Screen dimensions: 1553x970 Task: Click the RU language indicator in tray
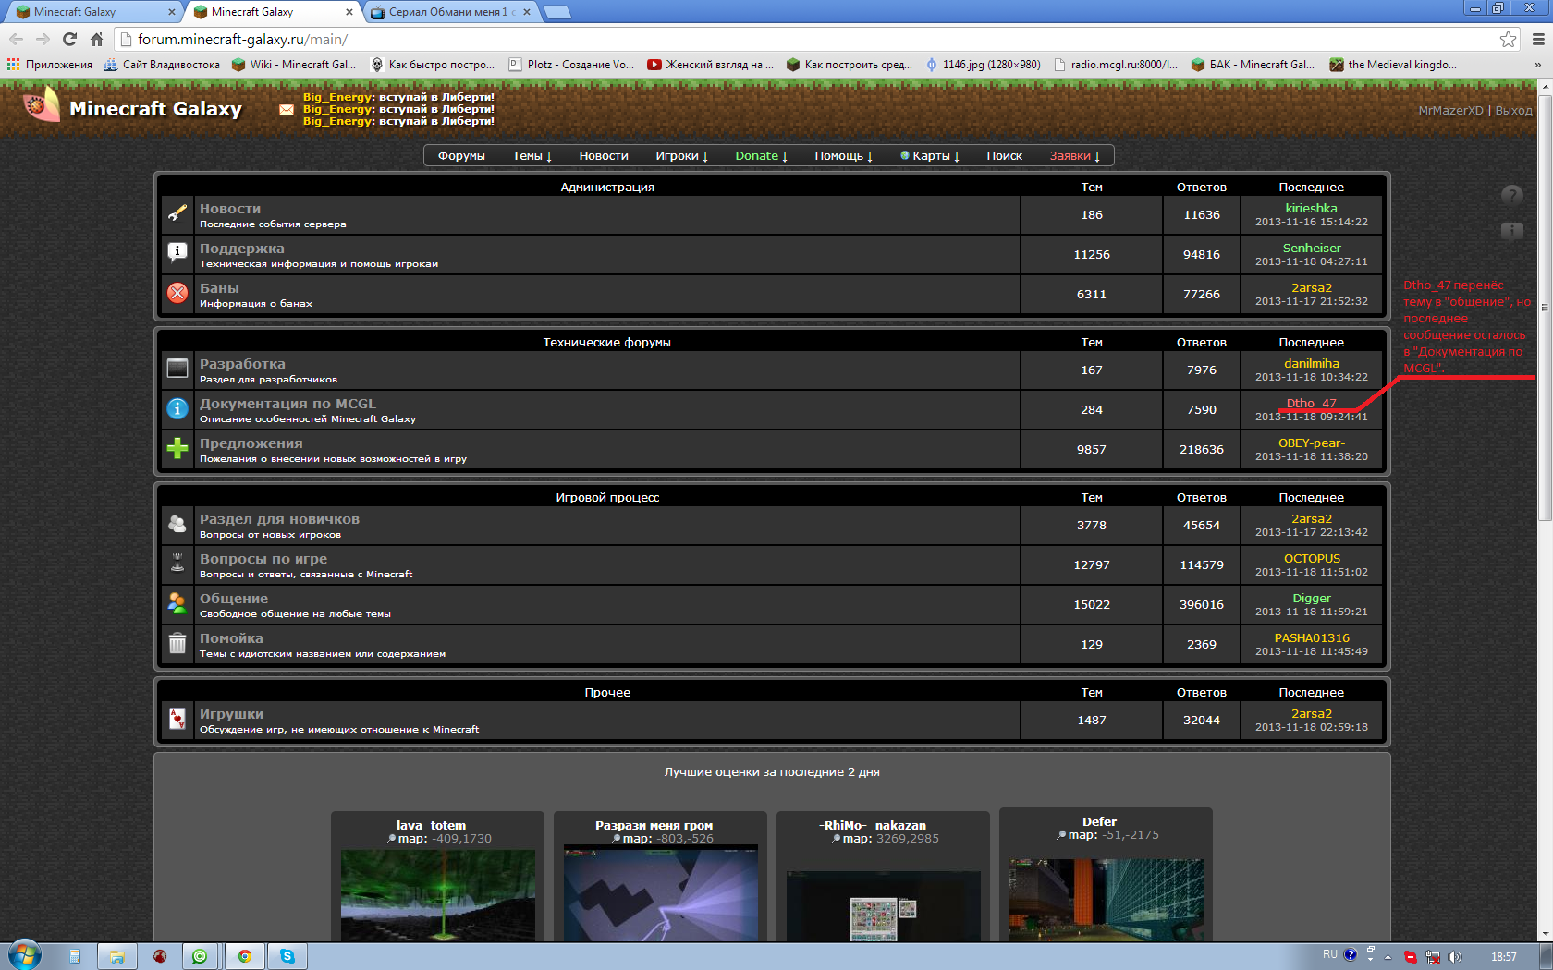click(1329, 955)
